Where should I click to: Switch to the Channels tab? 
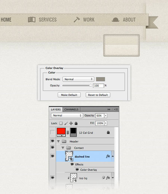(71, 110)
